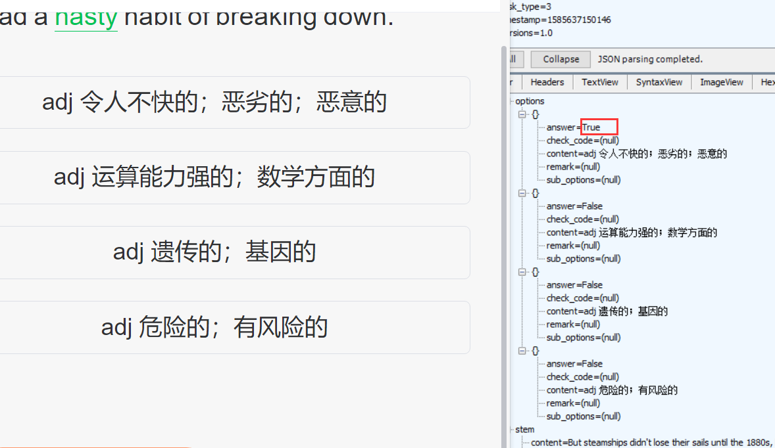This screenshot has width=775, height=448.
Task: Click the highlighted word 'nasty'
Action: 86,19
